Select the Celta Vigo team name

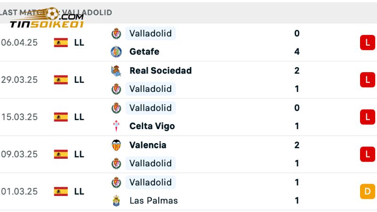[152, 126]
